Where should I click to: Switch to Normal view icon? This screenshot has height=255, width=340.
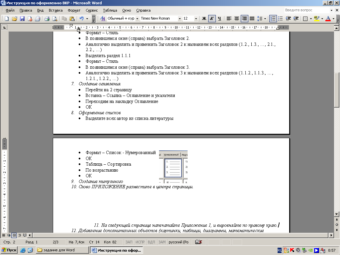[4, 235]
